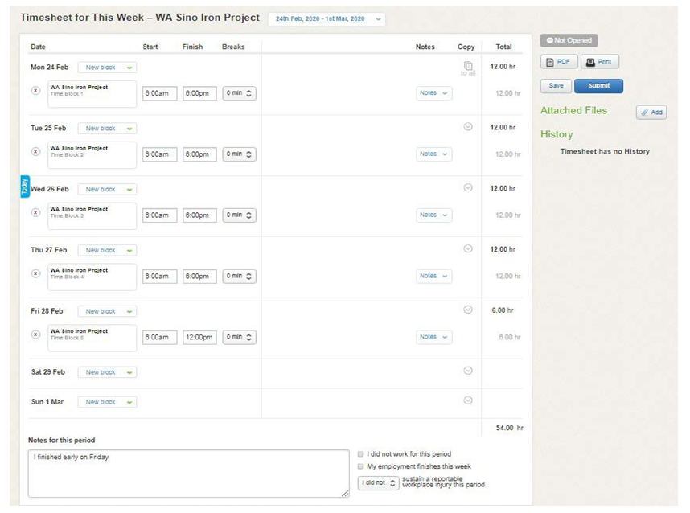The height and width of the screenshot is (513, 690).
Task: Save the timesheet
Action: 556,86
